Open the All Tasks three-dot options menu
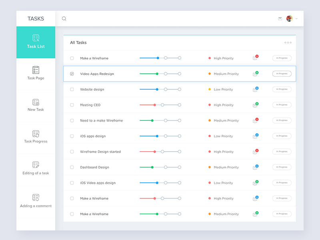Viewport: 320px width, 240px height. (x=288, y=42)
